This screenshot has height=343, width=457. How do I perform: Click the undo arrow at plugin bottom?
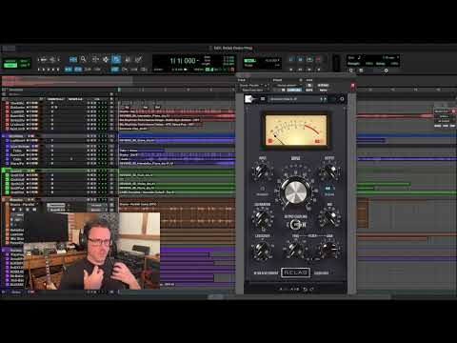pos(305,289)
